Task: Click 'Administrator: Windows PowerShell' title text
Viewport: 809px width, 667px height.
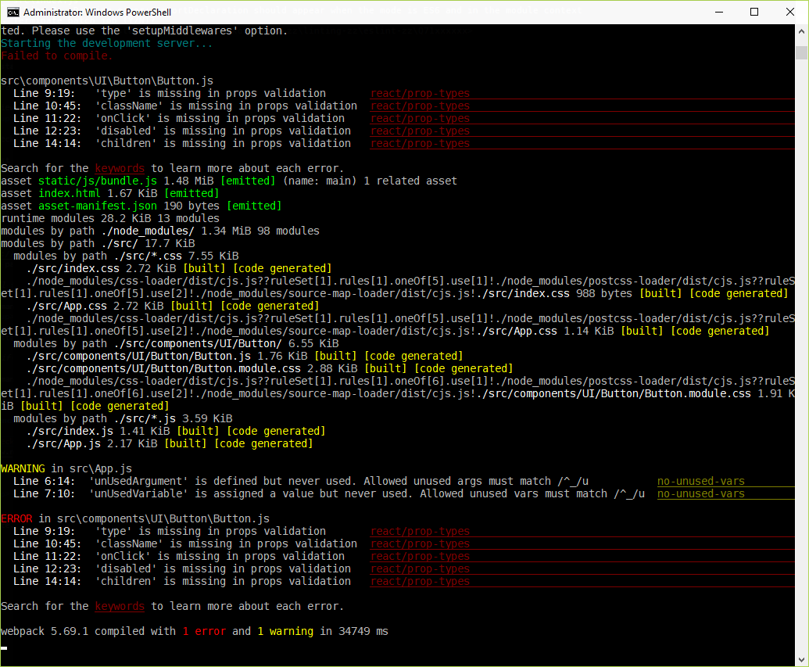Action: 97,13
